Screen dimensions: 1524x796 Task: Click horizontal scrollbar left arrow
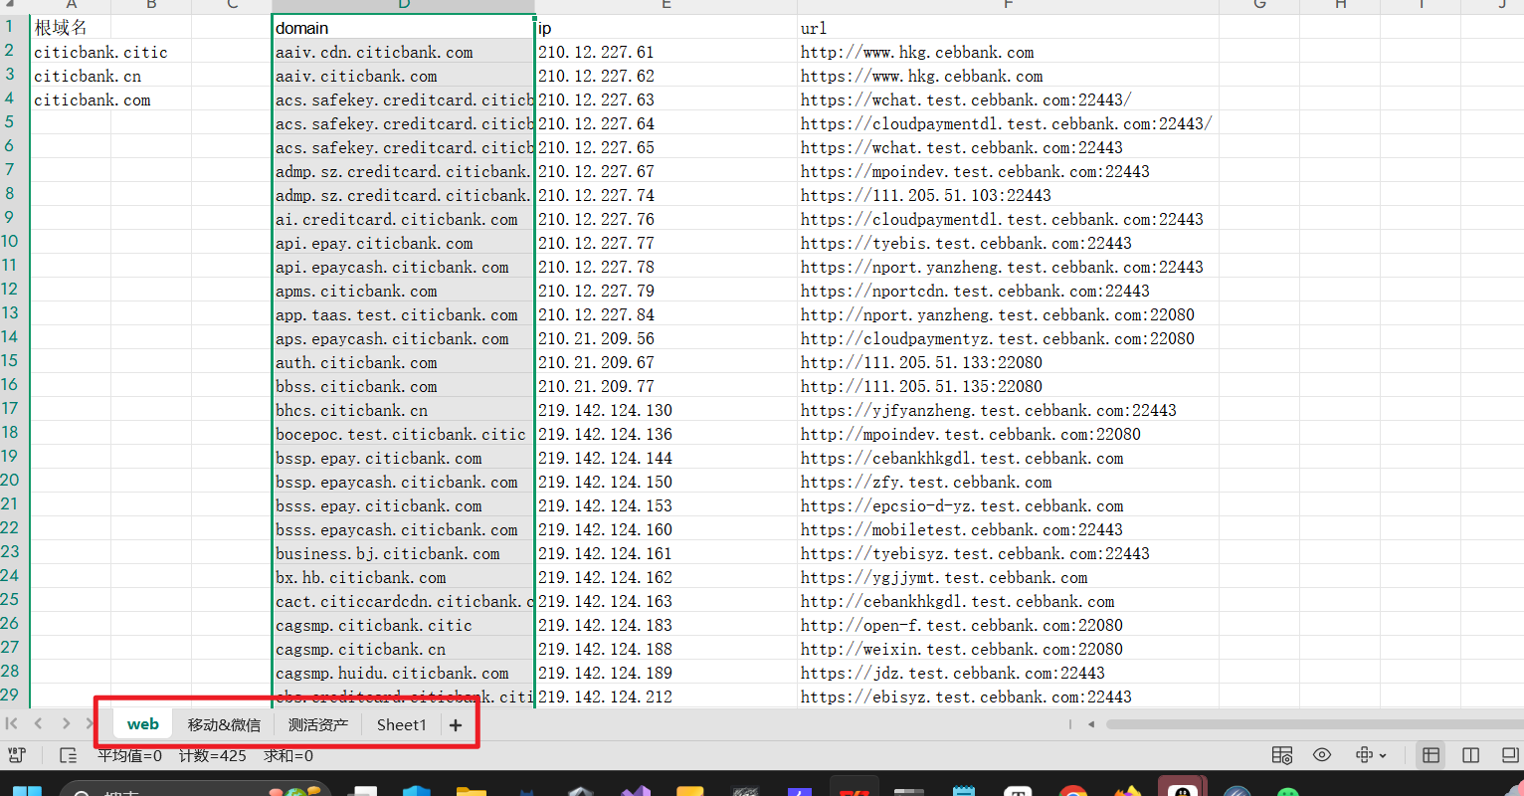[x=1091, y=724]
